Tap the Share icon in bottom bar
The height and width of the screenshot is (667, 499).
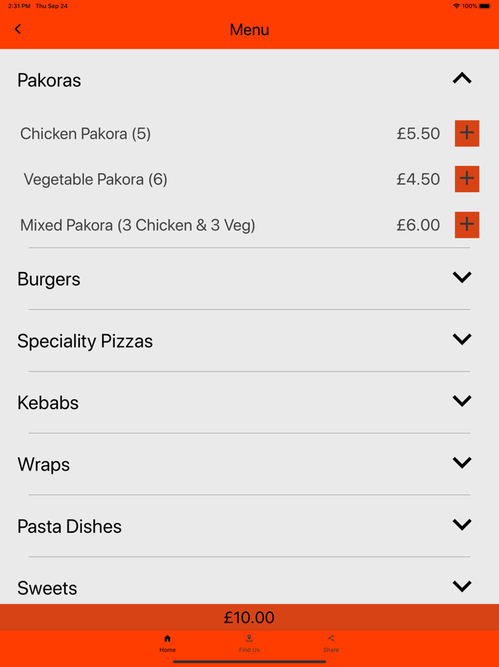coord(331,638)
